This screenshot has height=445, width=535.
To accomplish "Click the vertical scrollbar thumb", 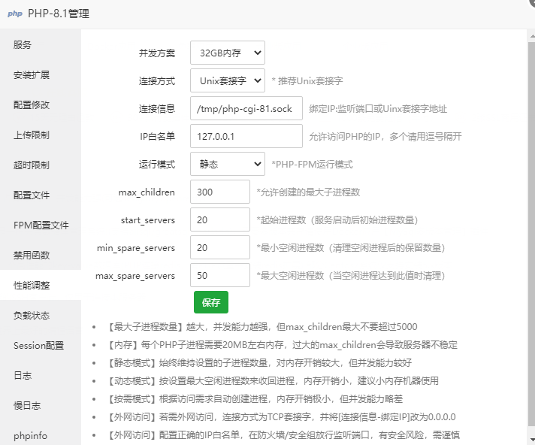I will 531,234.
